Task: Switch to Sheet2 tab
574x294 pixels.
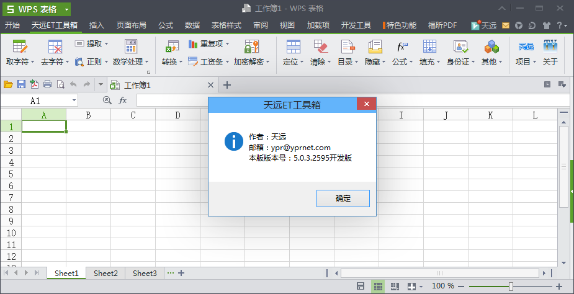Action: pyautogui.click(x=105, y=273)
